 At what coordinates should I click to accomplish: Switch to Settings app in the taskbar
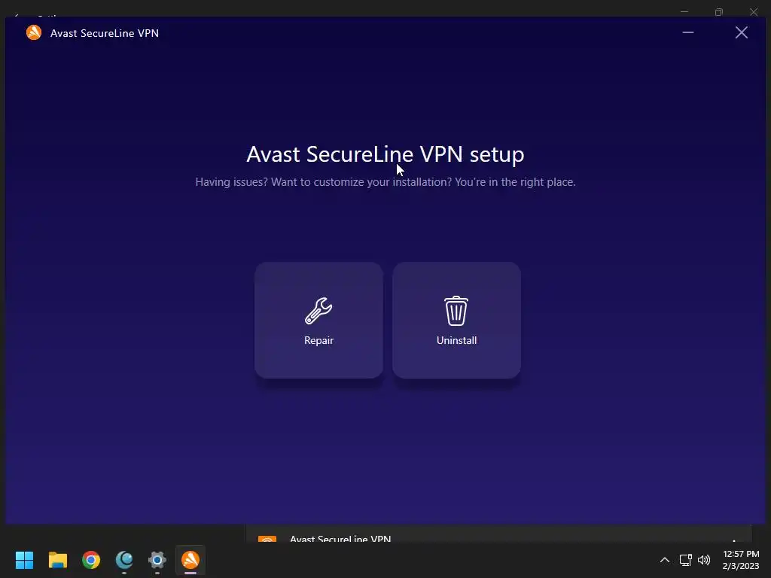pyautogui.click(x=157, y=560)
